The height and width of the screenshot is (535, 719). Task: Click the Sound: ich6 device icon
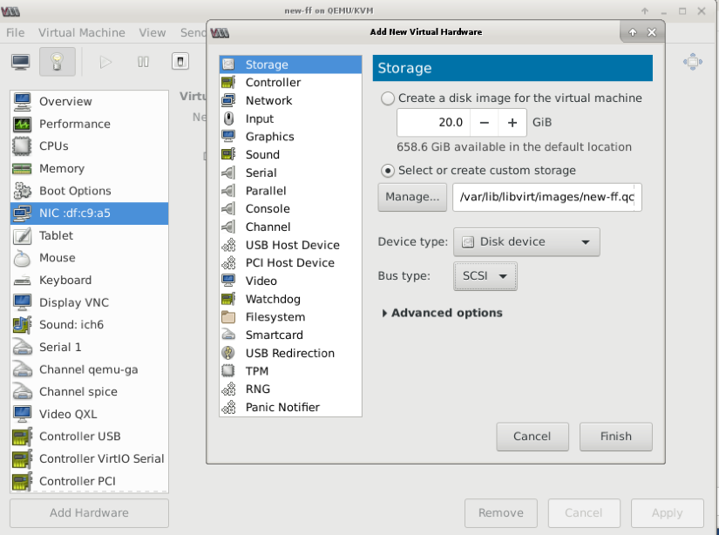pyautogui.click(x=23, y=325)
